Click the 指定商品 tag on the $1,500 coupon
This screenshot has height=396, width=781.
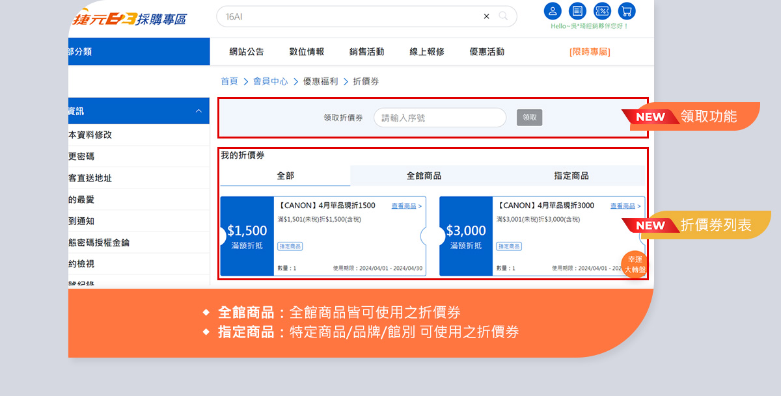tap(290, 246)
